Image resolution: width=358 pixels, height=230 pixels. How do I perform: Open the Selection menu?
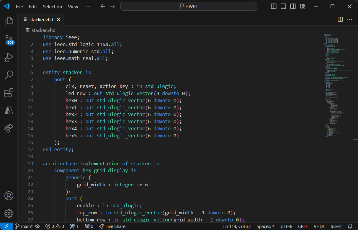[53, 6]
